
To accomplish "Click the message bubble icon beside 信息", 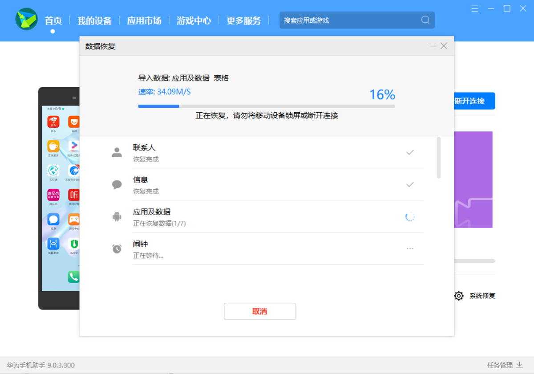I will tap(117, 185).
